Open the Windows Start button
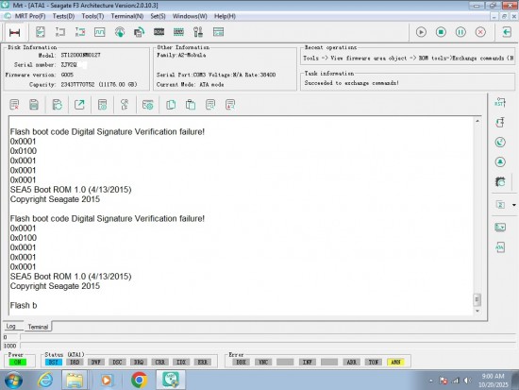The image size is (519, 390). [x=13, y=380]
